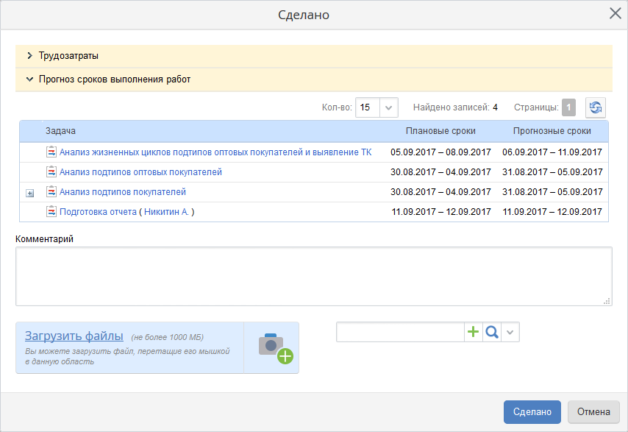The image size is (628, 432).
Task: Click task icon beside Анализ подтипов оптовых покупателей
Action: [x=51, y=172]
